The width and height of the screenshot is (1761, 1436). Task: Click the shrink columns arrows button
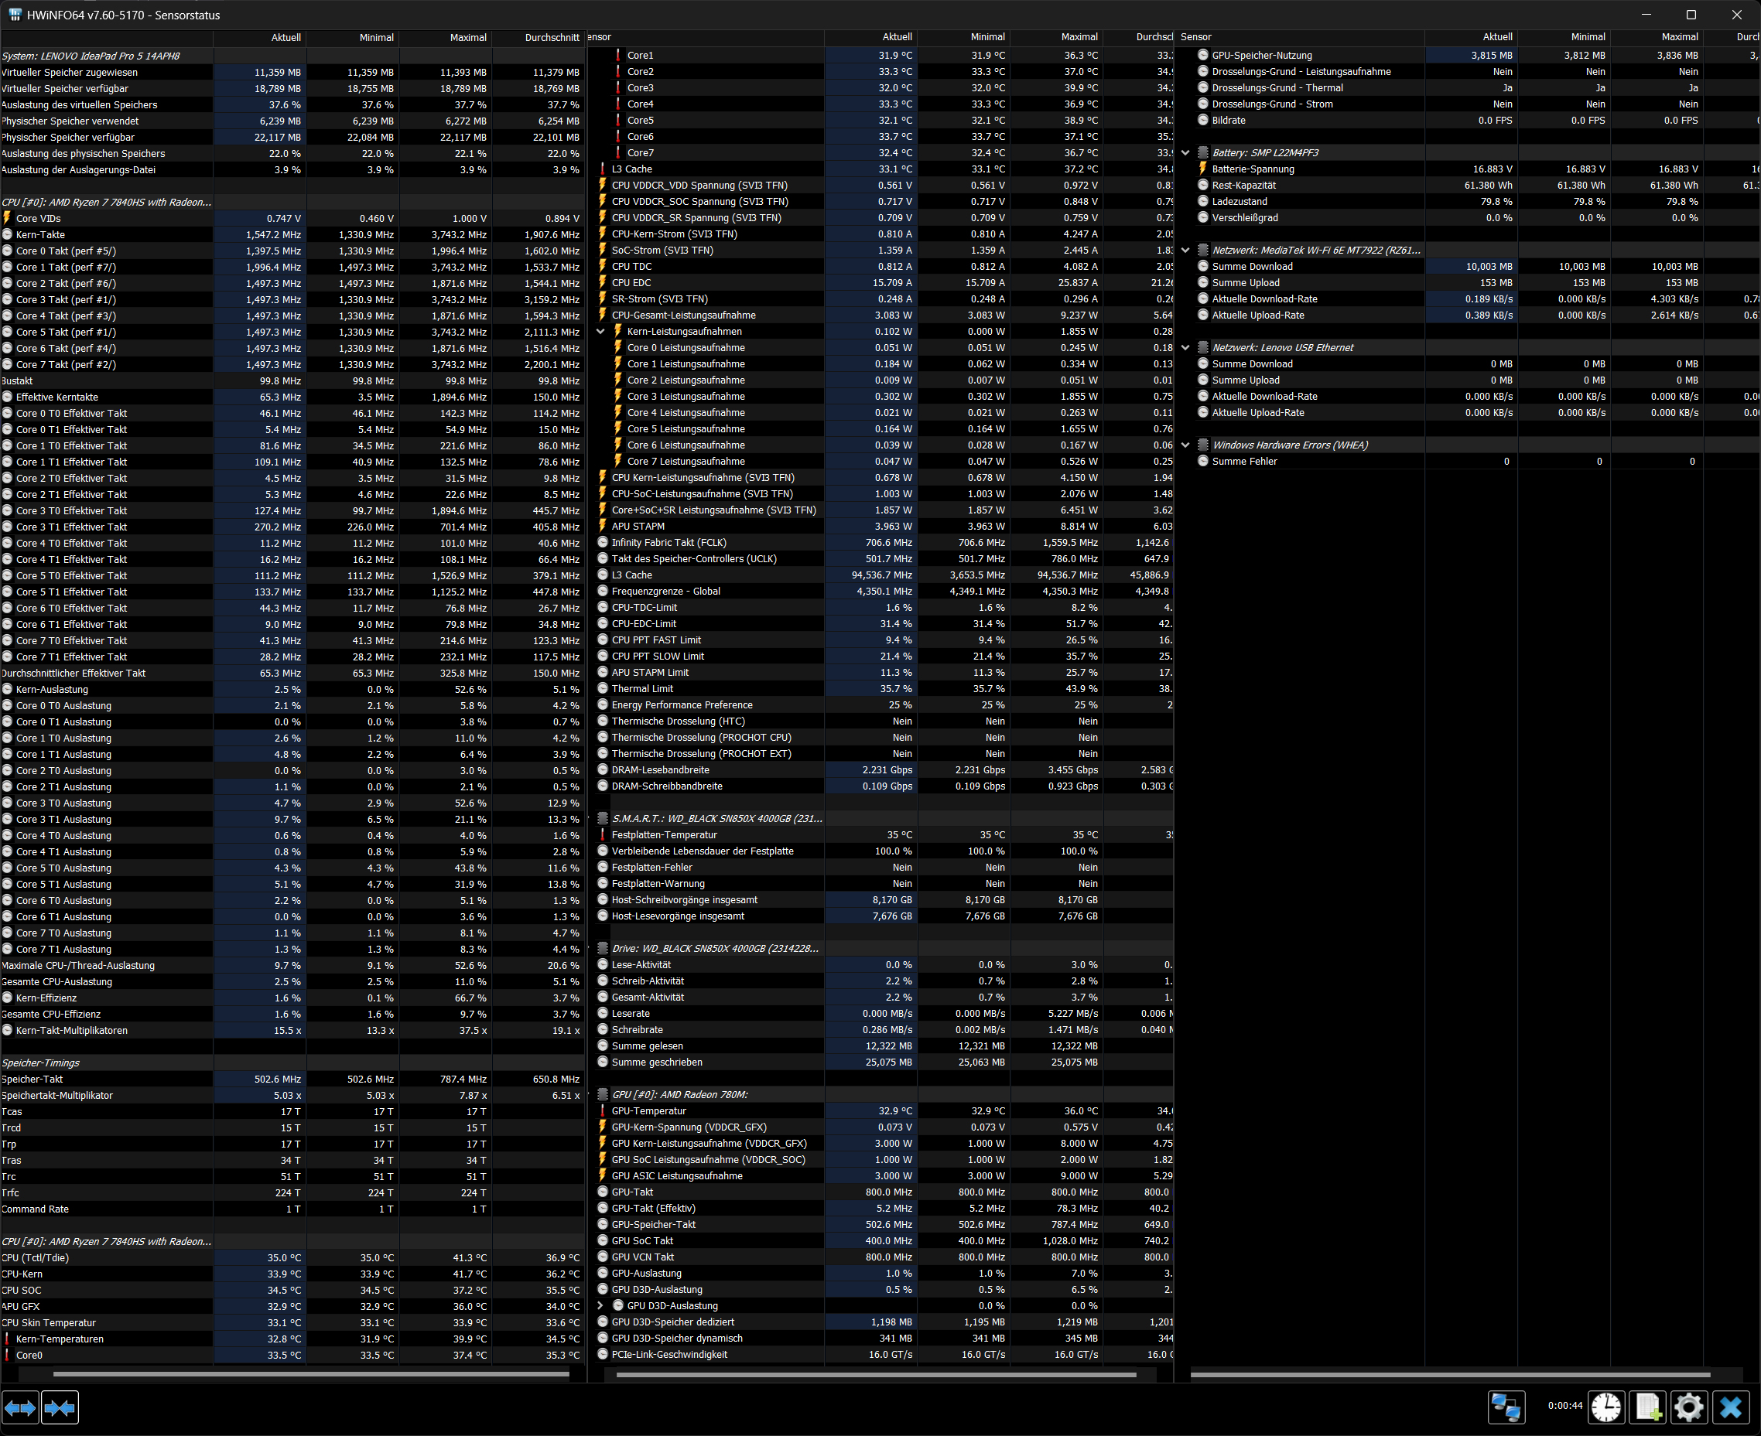tap(60, 1407)
